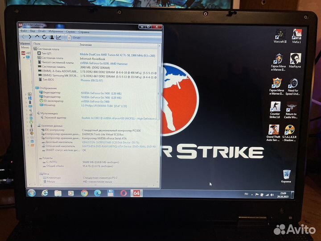Select the Общий объём row

[x=99, y=166]
